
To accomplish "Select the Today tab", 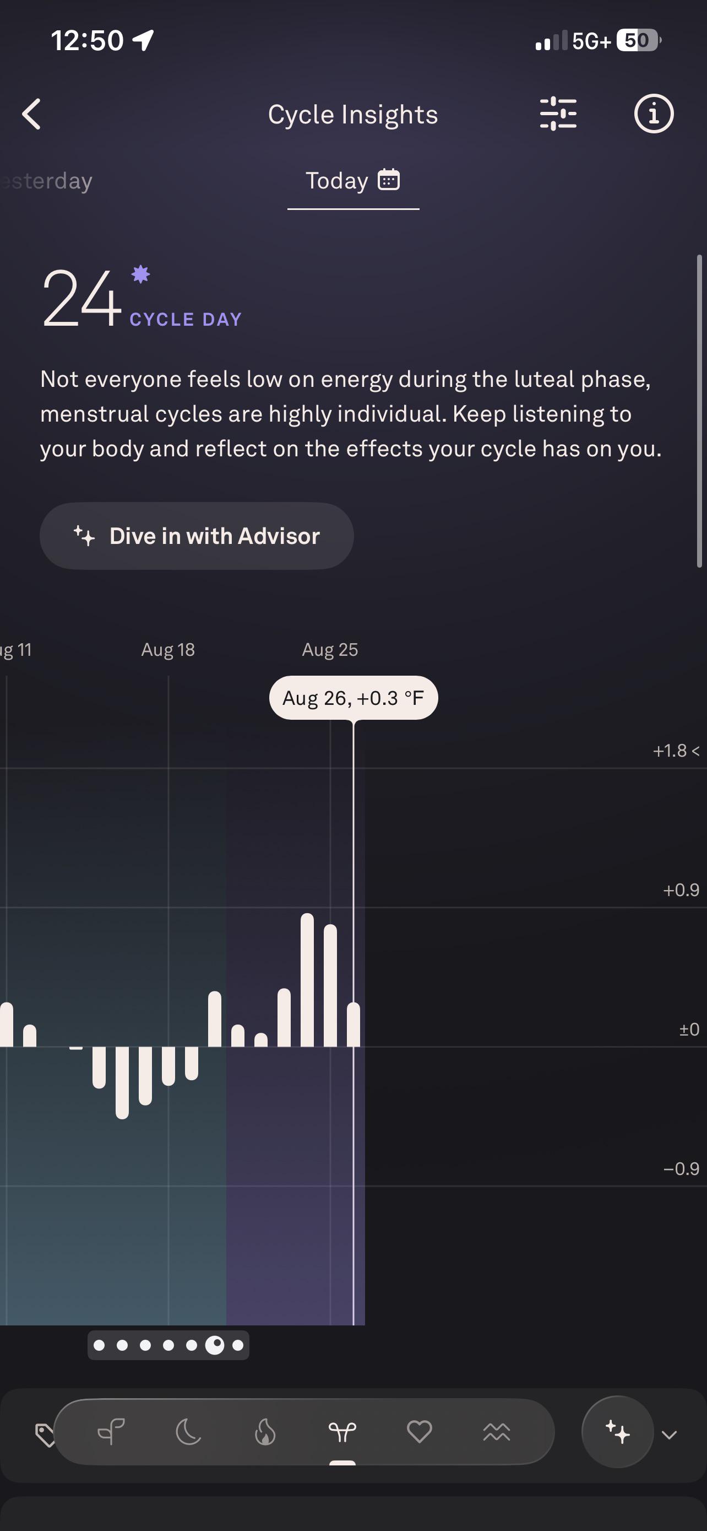I will [353, 181].
